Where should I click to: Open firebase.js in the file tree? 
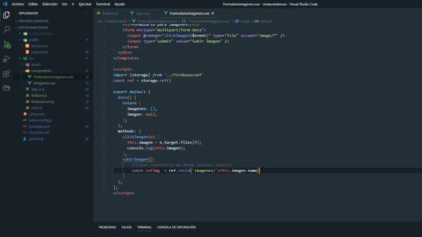click(40, 95)
